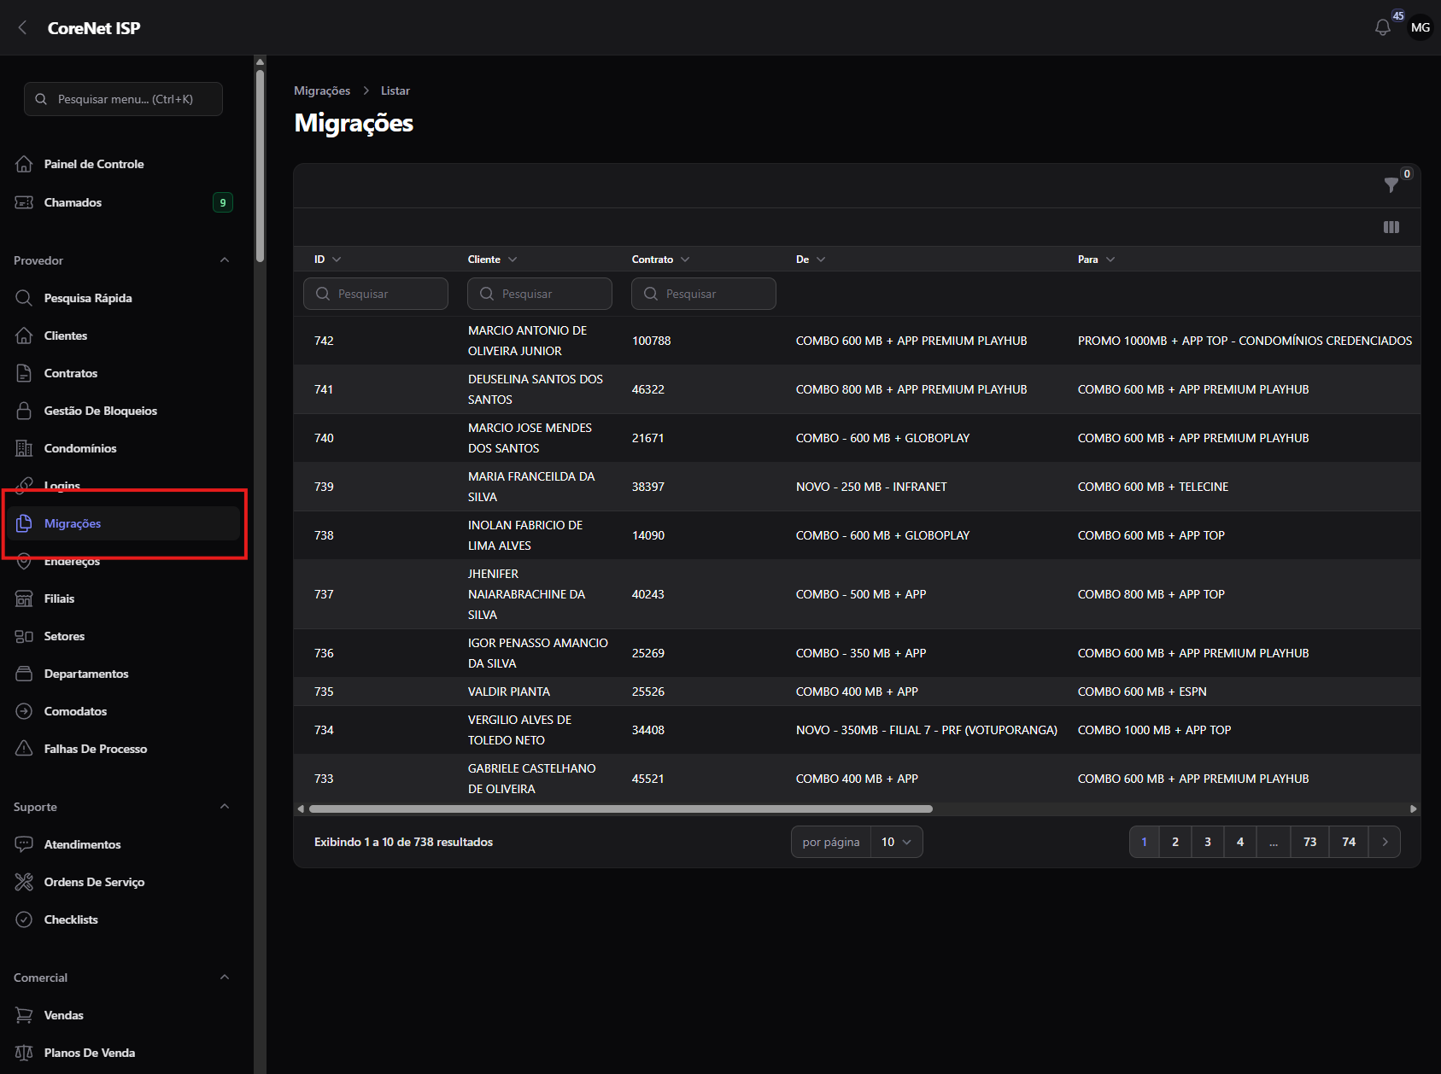Go to pagination page 2
This screenshot has width=1441, height=1074.
pos(1175,842)
